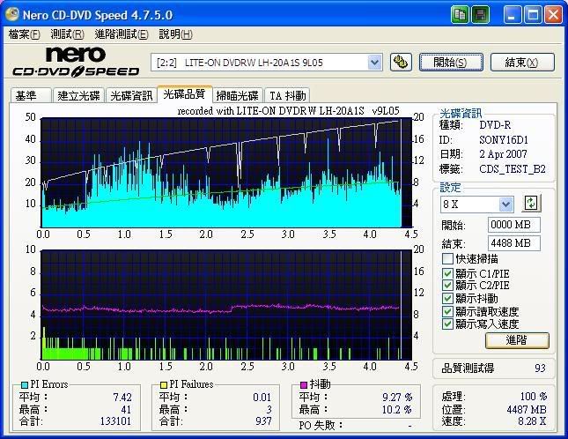Maximize the Nero CD-DVD Speed window

(533, 15)
